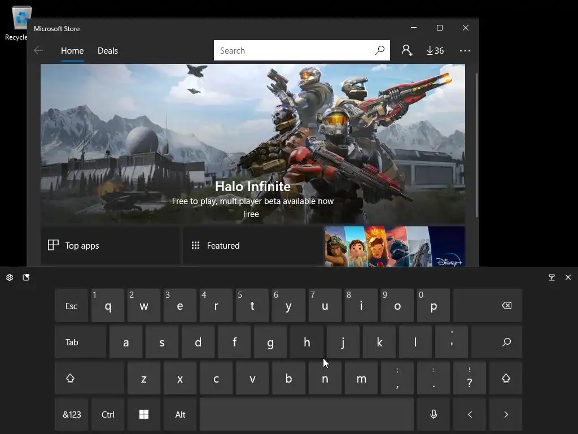This screenshot has width=578, height=434.
Task: Tap the o key
Action: click(397, 306)
